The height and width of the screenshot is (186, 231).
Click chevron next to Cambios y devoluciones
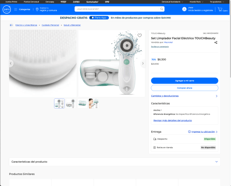[216, 96]
